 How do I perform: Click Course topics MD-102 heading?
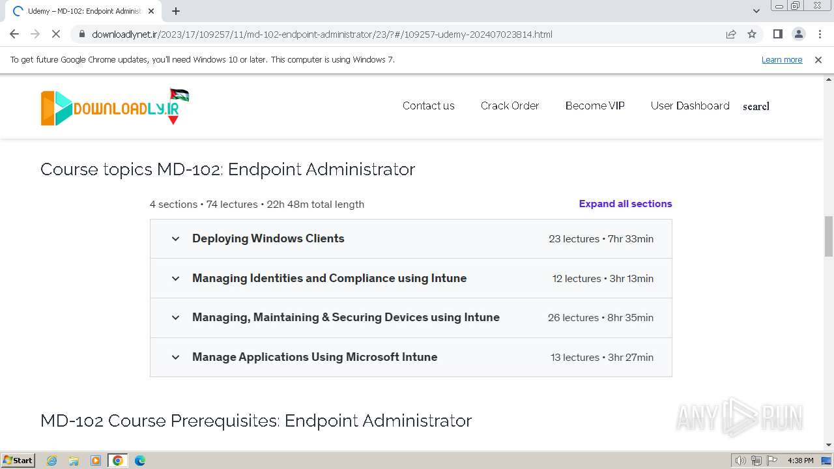tap(227, 169)
